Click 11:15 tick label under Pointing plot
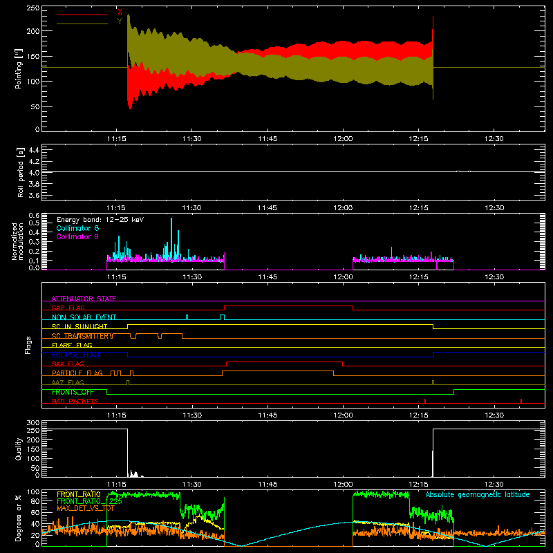 tap(116, 139)
